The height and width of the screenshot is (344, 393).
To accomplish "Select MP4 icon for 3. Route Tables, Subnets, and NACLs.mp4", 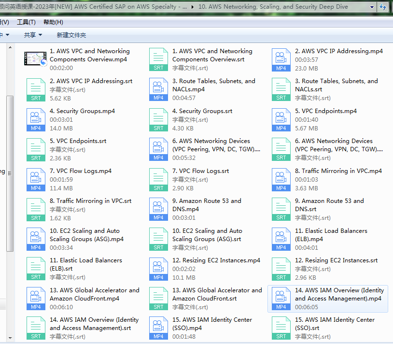I will pyautogui.click(x=158, y=89).
